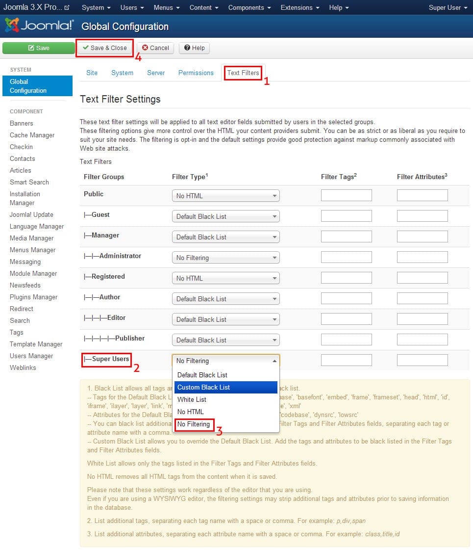Screen dimensions: 473x550
Task: Click the Joomla logo icon
Action: 13,26
